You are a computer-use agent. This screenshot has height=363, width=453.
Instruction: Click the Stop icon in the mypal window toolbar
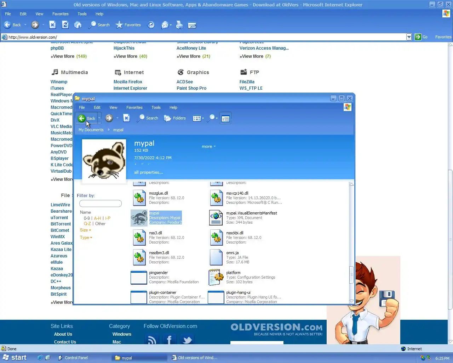click(x=126, y=118)
